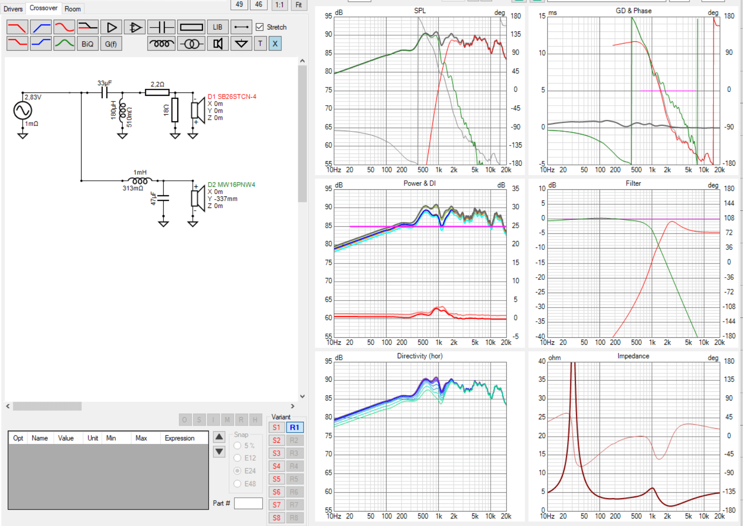Add a transformer component
This screenshot has width=743, height=526.
pyautogui.click(x=191, y=44)
